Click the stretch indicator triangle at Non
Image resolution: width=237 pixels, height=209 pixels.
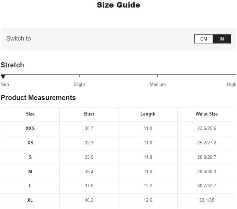pyautogui.click(x=3, y=77)
